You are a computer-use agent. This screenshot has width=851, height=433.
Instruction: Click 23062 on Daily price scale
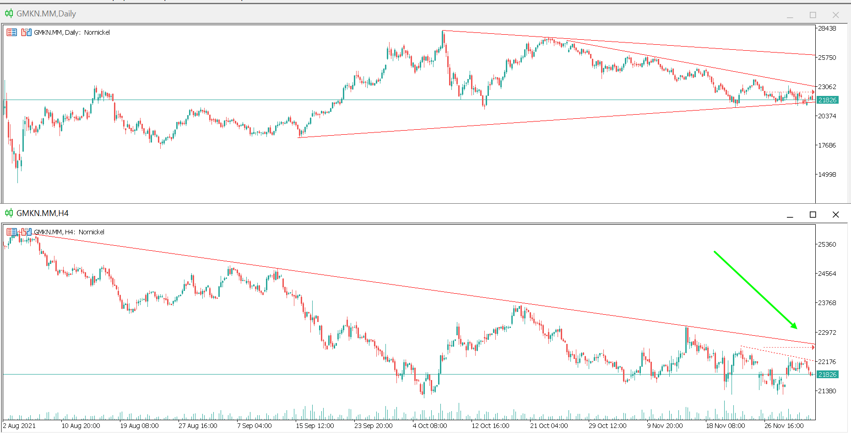tap(827, 87)
